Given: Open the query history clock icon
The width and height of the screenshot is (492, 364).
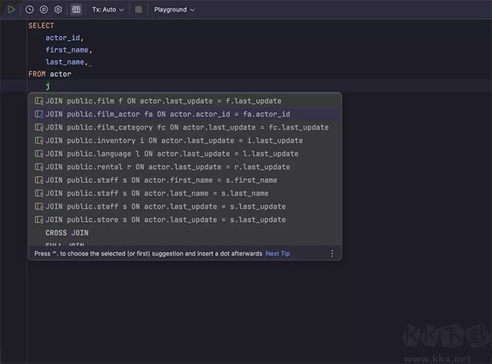Looking at the screenshot, I should pyautogui.click(x=29, y=9).
